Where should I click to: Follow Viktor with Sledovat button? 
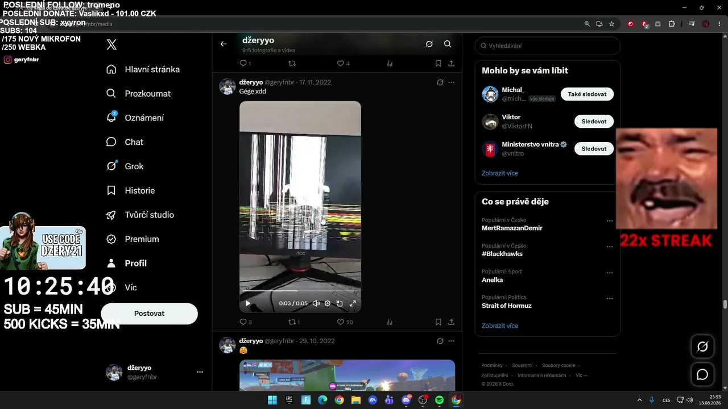pyautogui.click(x=594, y=122)
